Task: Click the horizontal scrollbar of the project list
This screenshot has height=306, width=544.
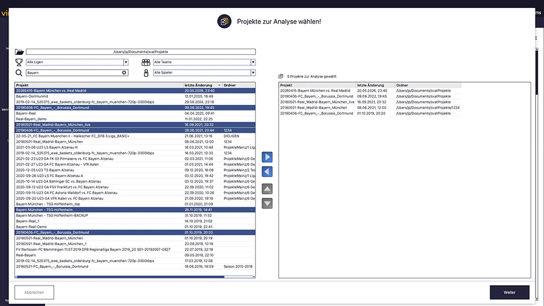Action: 120,277
